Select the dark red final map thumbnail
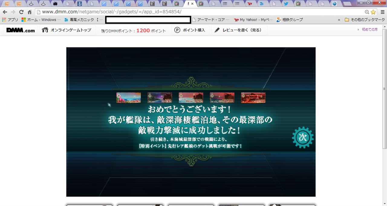The image size is (387, 206). click(x=253, y=98)
